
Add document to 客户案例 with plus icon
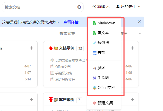132,100
